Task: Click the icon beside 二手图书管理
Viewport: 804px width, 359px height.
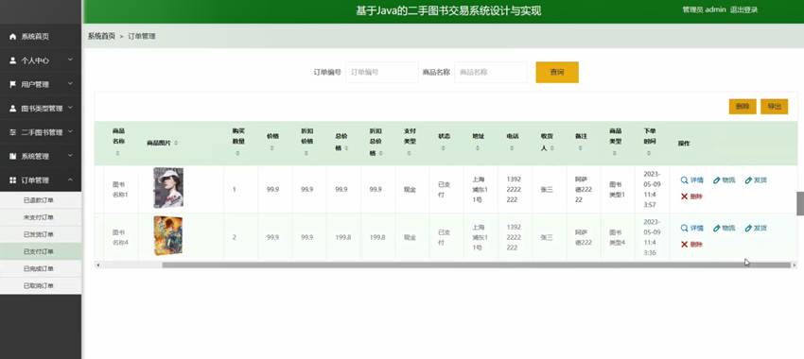Action: point(13,132)
